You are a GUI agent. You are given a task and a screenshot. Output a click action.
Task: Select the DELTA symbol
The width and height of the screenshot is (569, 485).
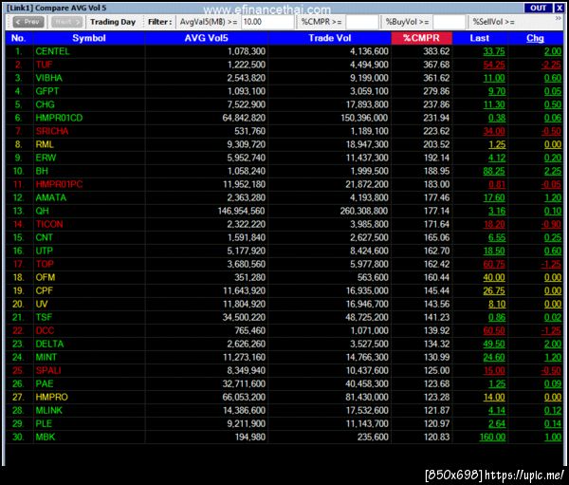tap(49, 344)
